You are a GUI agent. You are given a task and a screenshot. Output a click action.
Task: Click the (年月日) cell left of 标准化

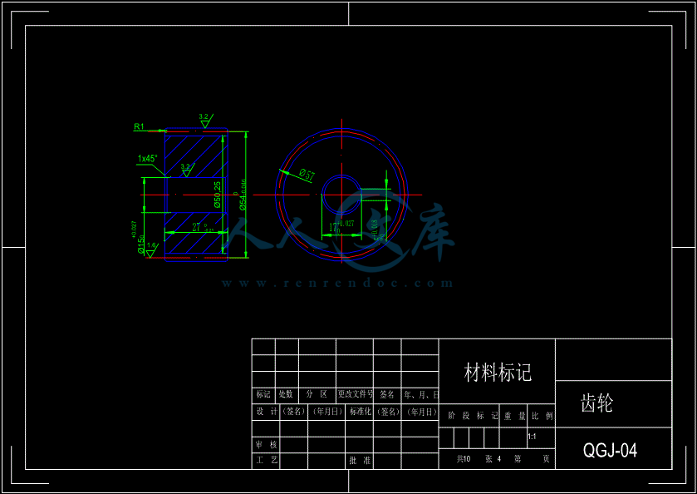(327, 412)
